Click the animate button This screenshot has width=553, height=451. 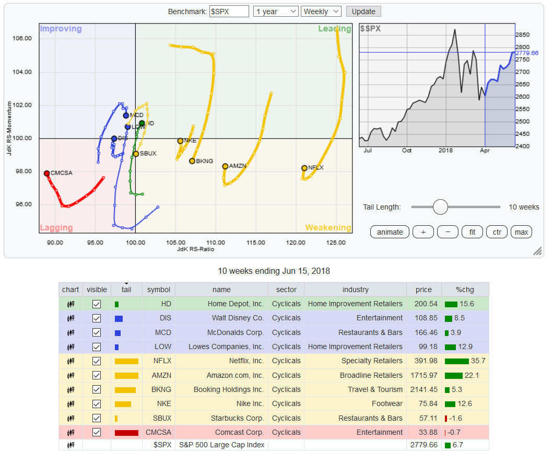(390, 232)
